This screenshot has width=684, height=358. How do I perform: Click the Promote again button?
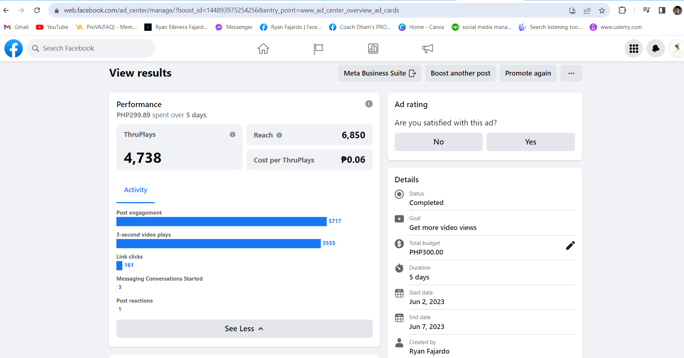pyautogui.click(x=528, y=73)
